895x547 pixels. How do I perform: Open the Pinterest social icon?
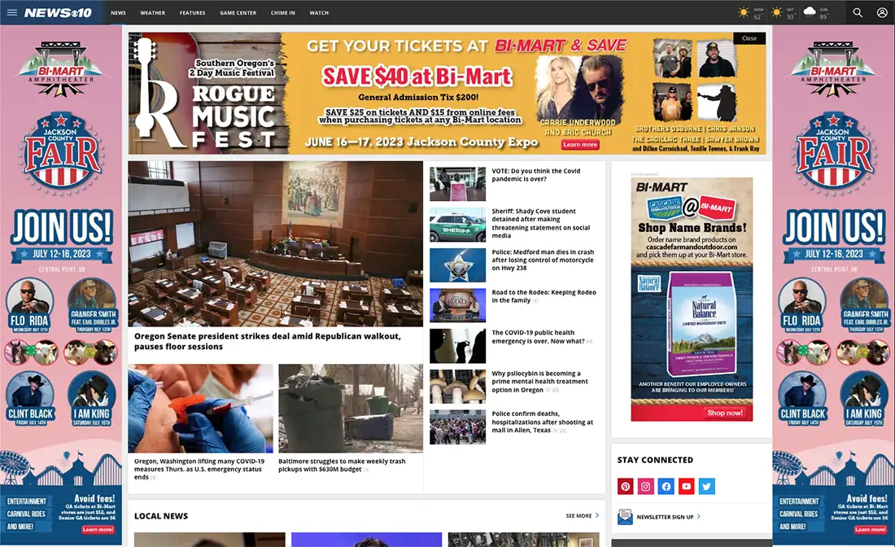[x=625, y=487]
